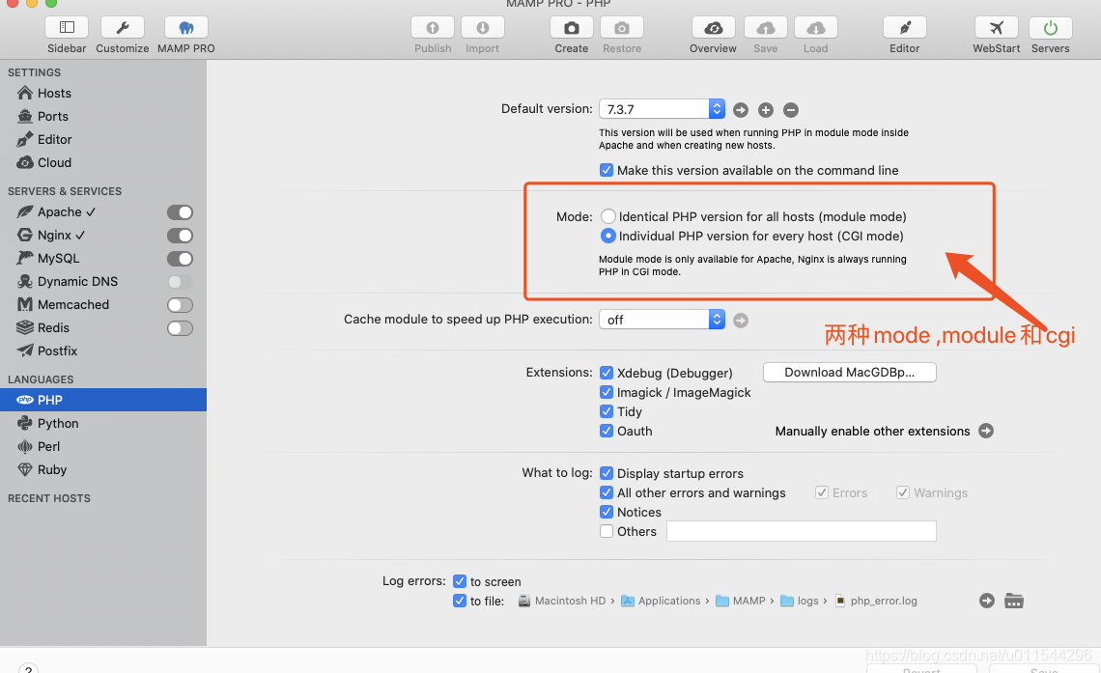Screen dimensions: 1101x673
Task: Toggle the Sidebar toolbar icon
Action: tap(67, 27)
